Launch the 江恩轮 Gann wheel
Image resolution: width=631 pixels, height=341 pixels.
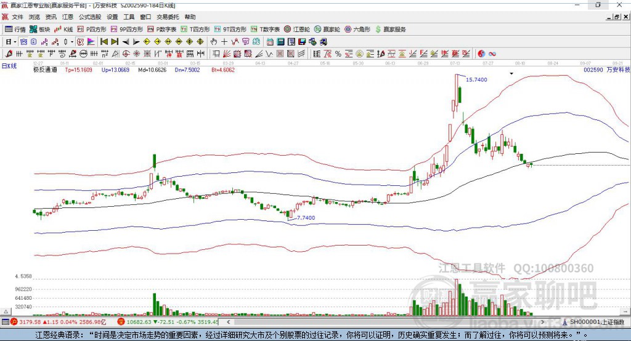click(x=297, y=30)
